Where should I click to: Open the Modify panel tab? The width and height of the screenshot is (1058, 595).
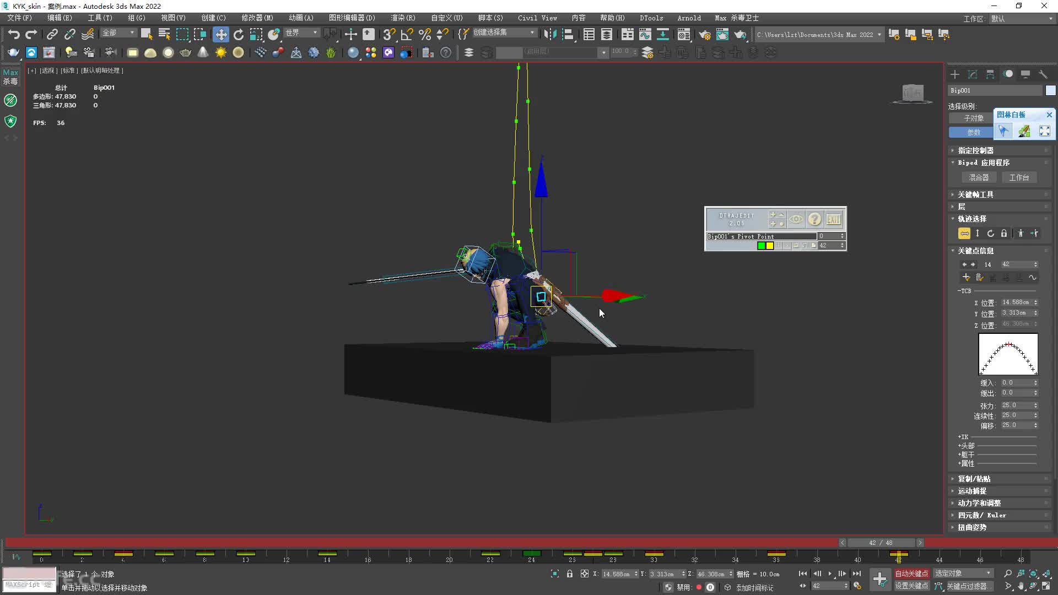(973, 74)
